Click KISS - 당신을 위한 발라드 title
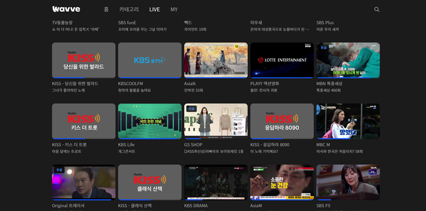The width and height of the screenshot is (426, 211). click(75, 84)
